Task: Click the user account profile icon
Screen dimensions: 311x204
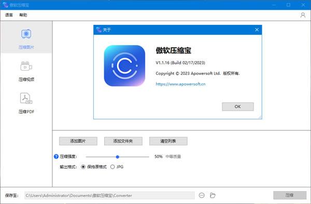Action: tap(303, 15)
